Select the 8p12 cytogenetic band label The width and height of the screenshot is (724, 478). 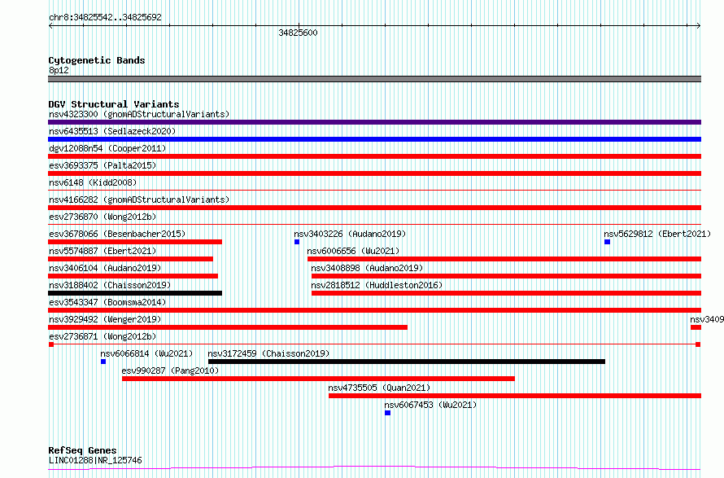tap(59, 70)
